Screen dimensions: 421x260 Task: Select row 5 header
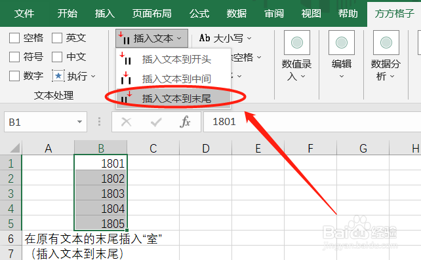point(10,223)
